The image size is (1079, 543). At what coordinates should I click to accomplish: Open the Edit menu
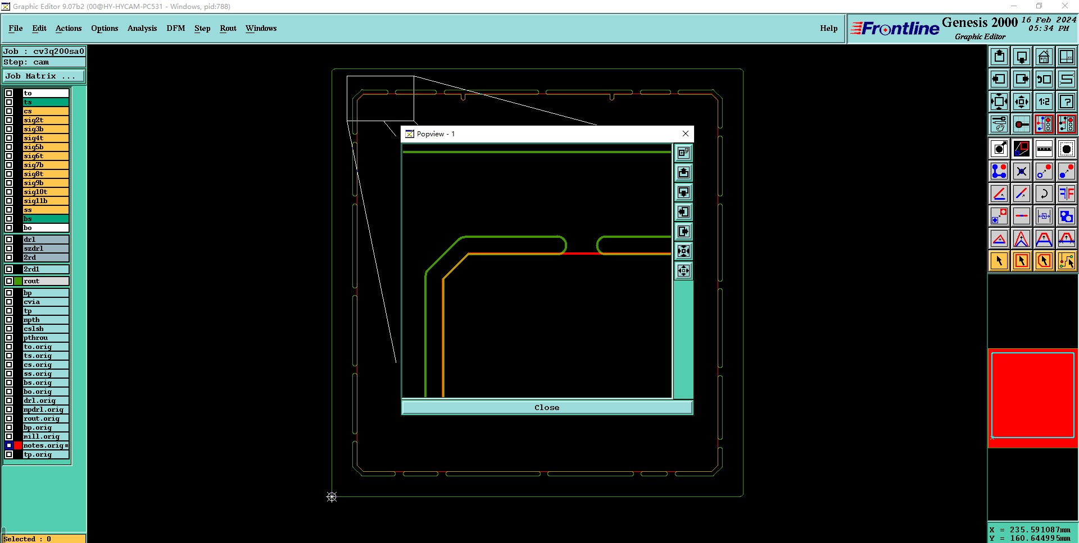39,28
